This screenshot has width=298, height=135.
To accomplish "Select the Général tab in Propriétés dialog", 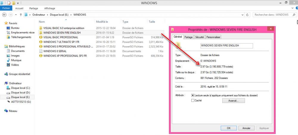I will 178,37.
